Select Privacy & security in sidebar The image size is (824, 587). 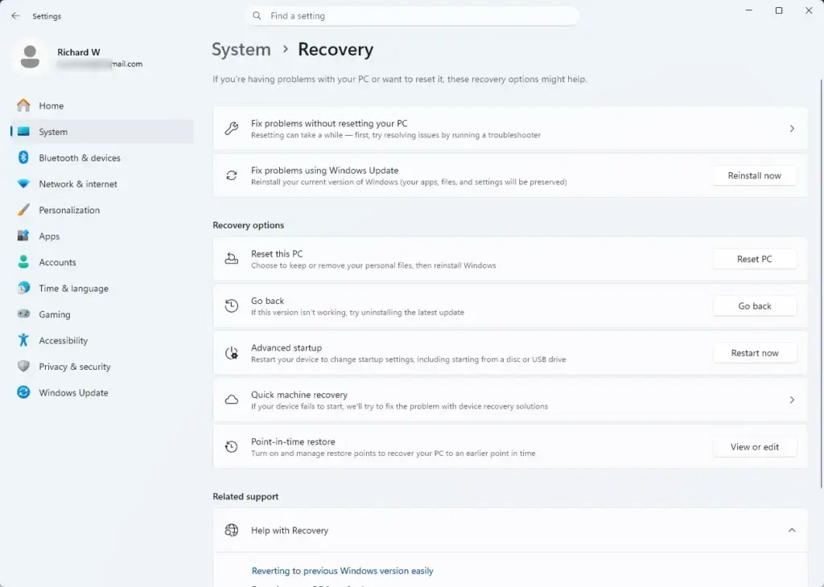(102, 367)
